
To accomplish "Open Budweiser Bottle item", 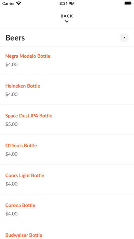I will [x=24, y=235].
